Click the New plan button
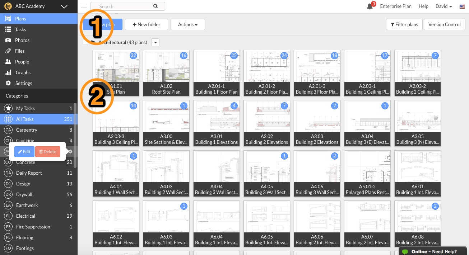Image resolution: width=469 pixels, height=255 pixels. click(103, 24)
